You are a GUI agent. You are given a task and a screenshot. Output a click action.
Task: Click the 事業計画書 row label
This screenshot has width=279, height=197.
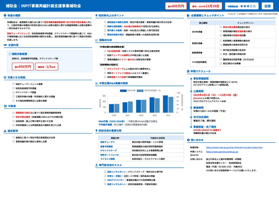(197, 44)
